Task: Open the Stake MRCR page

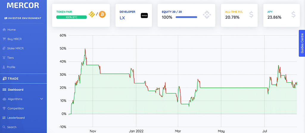Action: coord(15,48)
